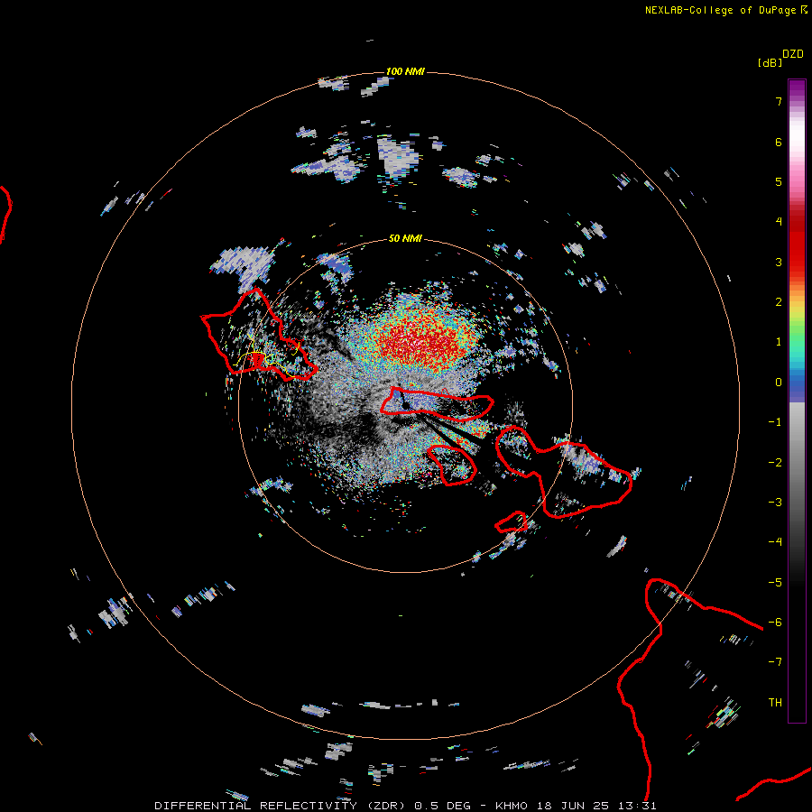Click the 6 value on the color scale
Image resolution: width=812 pixels, height=812 pixels.
[779, 142]
